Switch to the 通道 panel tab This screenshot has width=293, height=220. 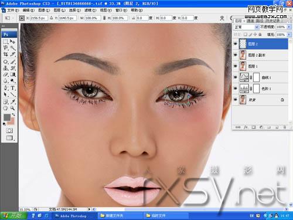(x=250, y=21)
